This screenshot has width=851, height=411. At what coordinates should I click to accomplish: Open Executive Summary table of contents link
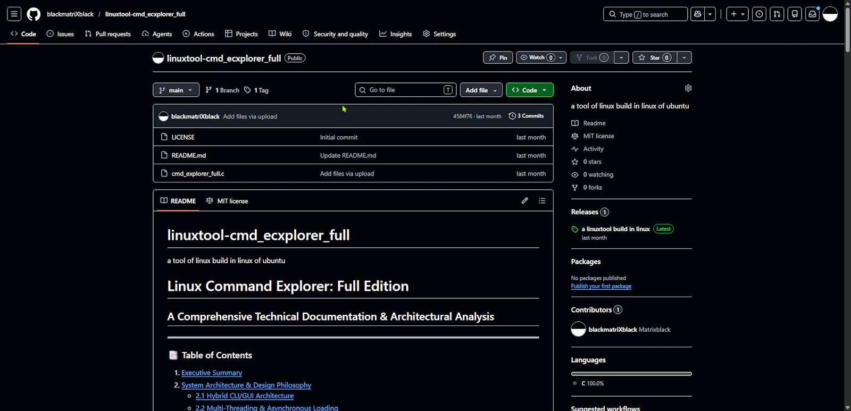click(x=212, y=373)
